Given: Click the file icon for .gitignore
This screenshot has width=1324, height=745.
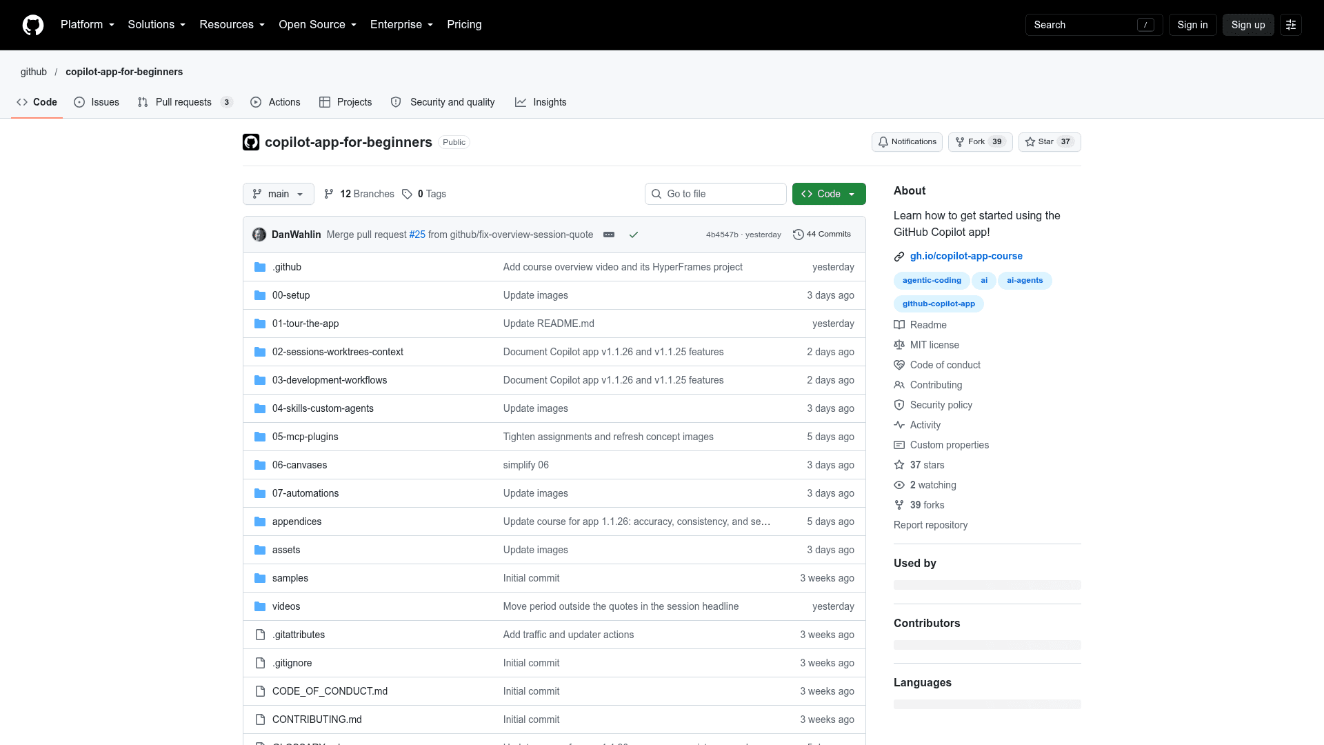Looking at the screenshot, I should click(260, 663).
